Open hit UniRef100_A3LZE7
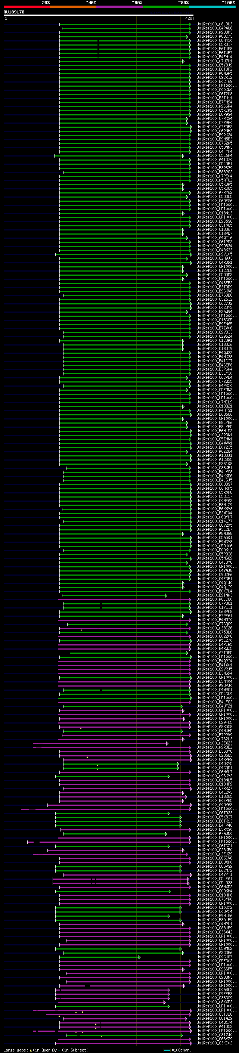This screenshot has height=1053, width=239. (x=214, y=530)
